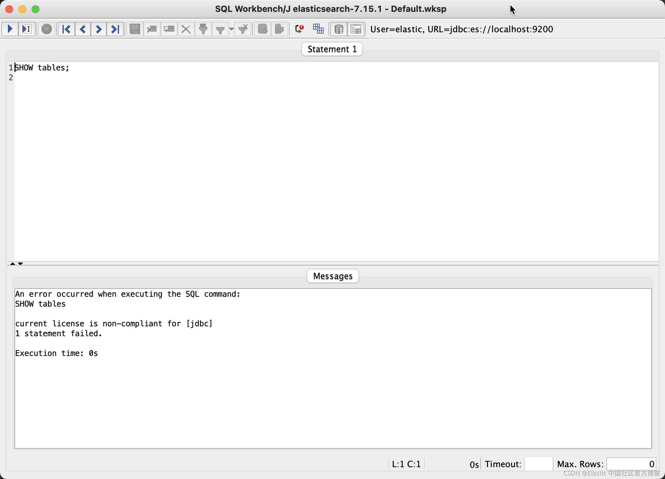665x479 pixels.
Task: Rollback the current transaction
Action: click(279, 29)
